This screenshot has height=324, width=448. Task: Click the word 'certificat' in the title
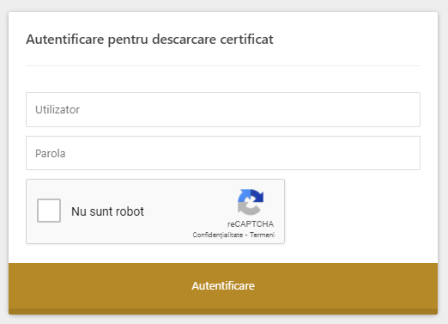click(x=246, y=40)
